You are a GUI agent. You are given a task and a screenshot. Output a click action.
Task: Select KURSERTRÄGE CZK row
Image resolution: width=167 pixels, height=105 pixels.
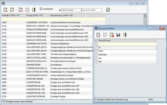tap(47, 90)
